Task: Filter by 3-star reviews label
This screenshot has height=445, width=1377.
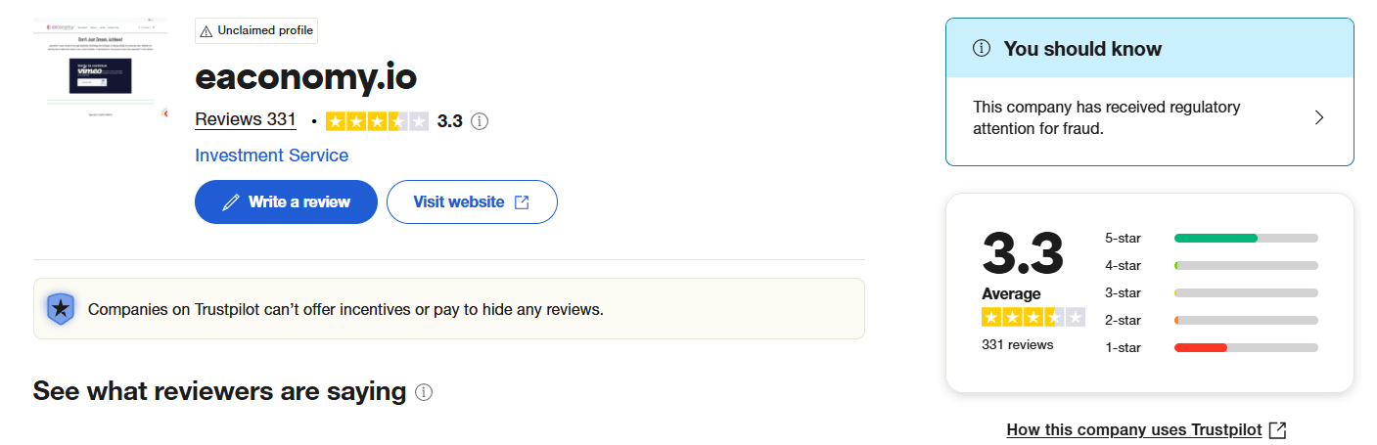Action: (x=1123, y=292)
